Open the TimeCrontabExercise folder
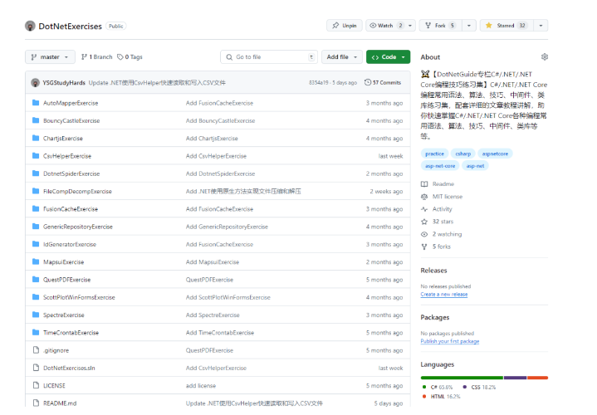The width and height of the screenshot is (597, 415). 71,333
